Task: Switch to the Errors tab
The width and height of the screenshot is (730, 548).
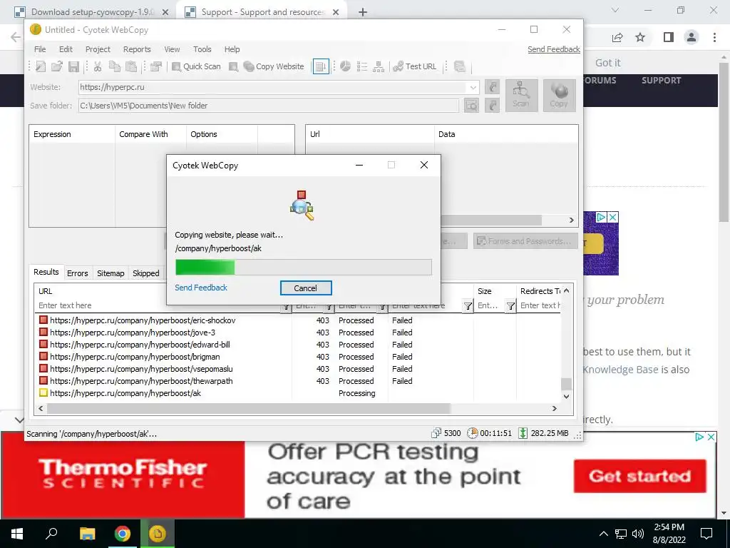Action: pyautogui.click(x=77, y=273)
